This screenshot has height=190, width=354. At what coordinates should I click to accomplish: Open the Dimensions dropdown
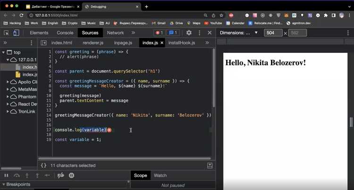click(239, 33)
